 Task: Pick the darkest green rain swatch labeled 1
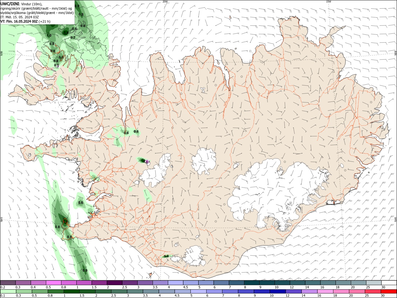(x=71, y=291)
